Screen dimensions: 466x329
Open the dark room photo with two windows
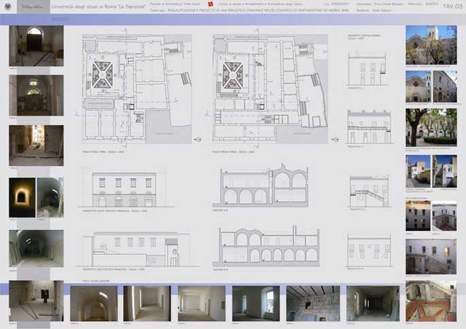pyautogui.click(x=256, y=303)
